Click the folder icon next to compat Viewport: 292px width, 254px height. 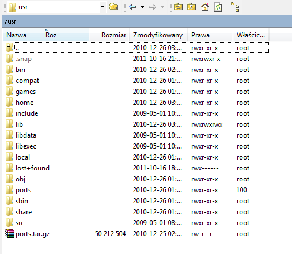(x=9, y=80)
